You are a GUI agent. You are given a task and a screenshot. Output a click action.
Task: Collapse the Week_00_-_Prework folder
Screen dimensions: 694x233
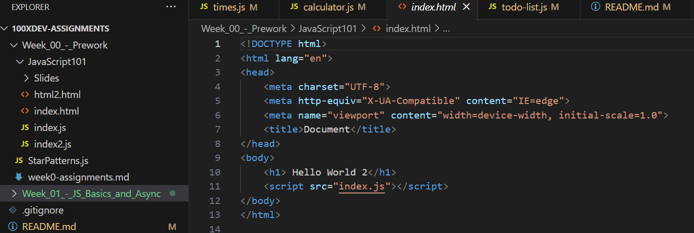point(13,45)
